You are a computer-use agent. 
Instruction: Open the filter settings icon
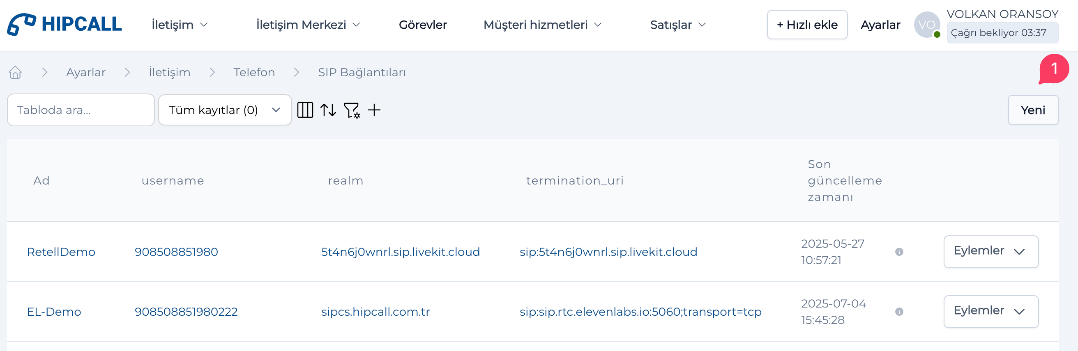352,110
